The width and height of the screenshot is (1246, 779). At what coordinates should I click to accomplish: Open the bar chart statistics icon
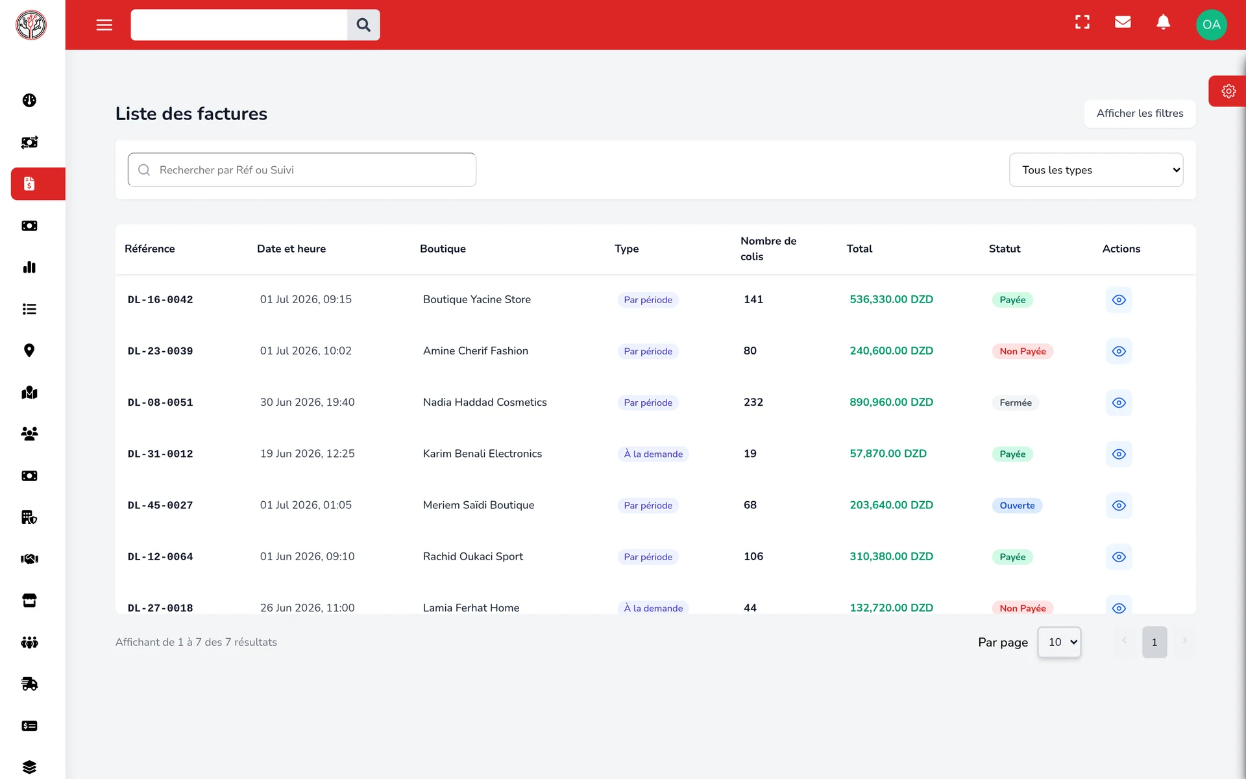point(29,267)
